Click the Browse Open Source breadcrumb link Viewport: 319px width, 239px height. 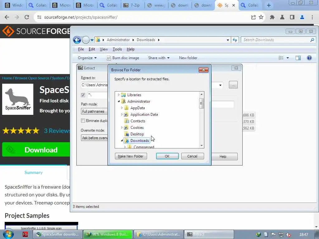click(32, 78)
